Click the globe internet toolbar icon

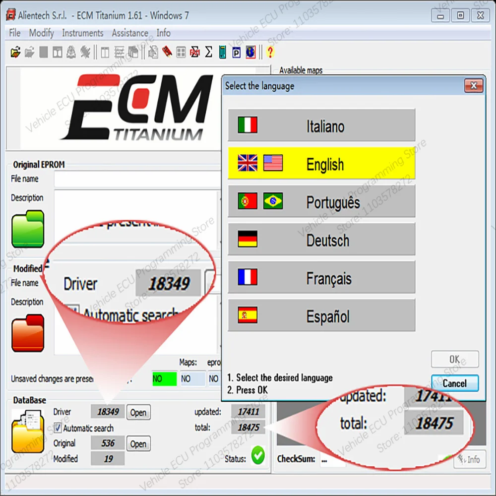coord(250,52)
